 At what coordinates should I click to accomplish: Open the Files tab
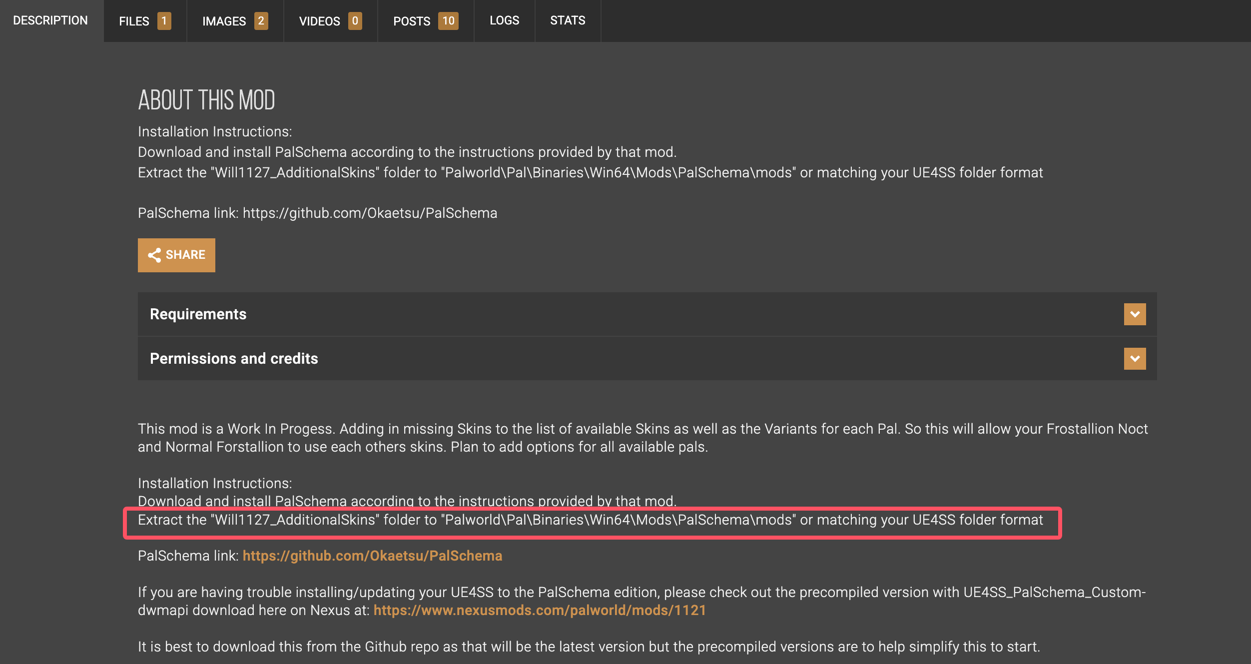pyautogui.click(x=134, y=21)
